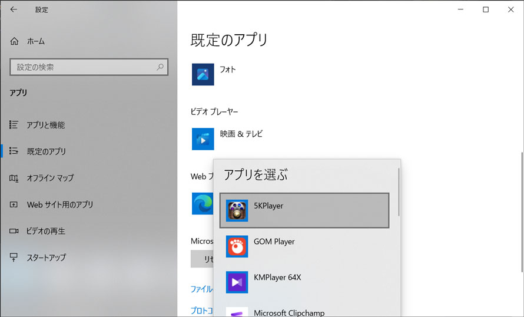Click the フォト default app label
The image size is (524, 317).
pyautogui.click(x=228, y=69)
